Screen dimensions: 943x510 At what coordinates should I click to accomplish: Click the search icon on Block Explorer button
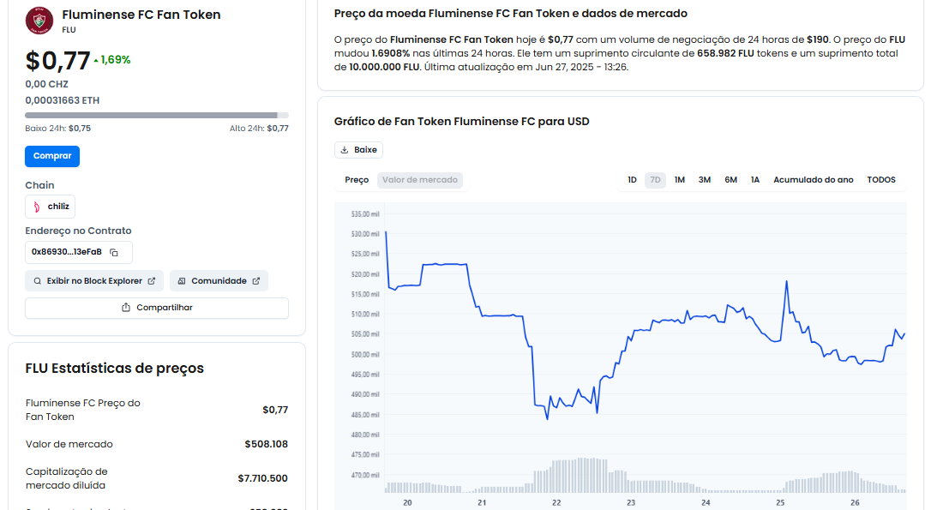[38, 281]
